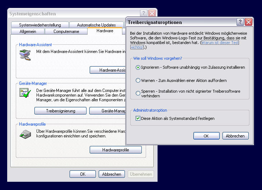Click the 'Hardware-Assistent' group heading
The height and width of the screenshot is (190, 262).
click(x=36, y=45)
